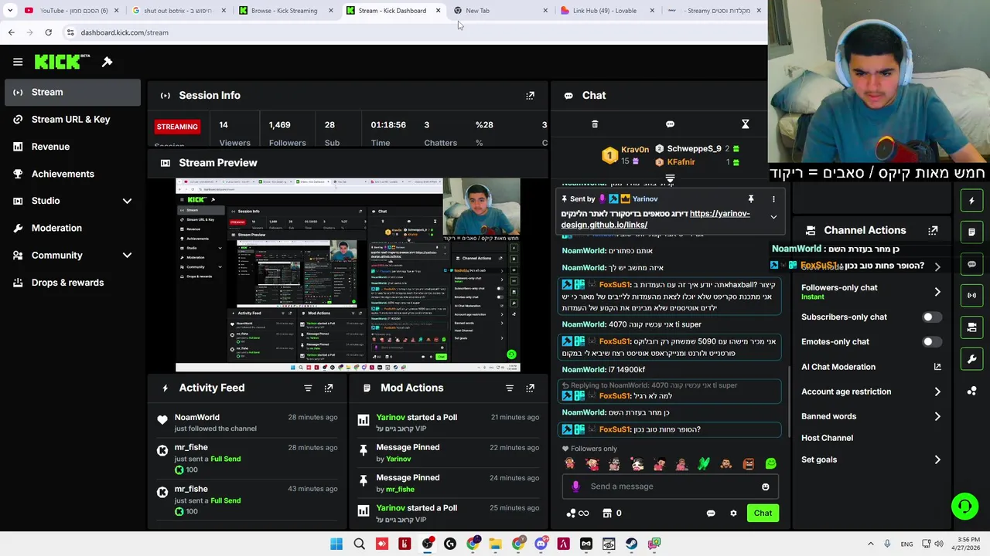Pop out the Channel Actions panel
The image size is (990, 556).
933,230
